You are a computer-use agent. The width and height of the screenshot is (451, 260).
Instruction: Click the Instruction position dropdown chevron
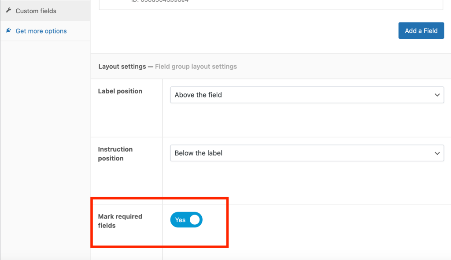pyautogui.click(x=437, y=153)
